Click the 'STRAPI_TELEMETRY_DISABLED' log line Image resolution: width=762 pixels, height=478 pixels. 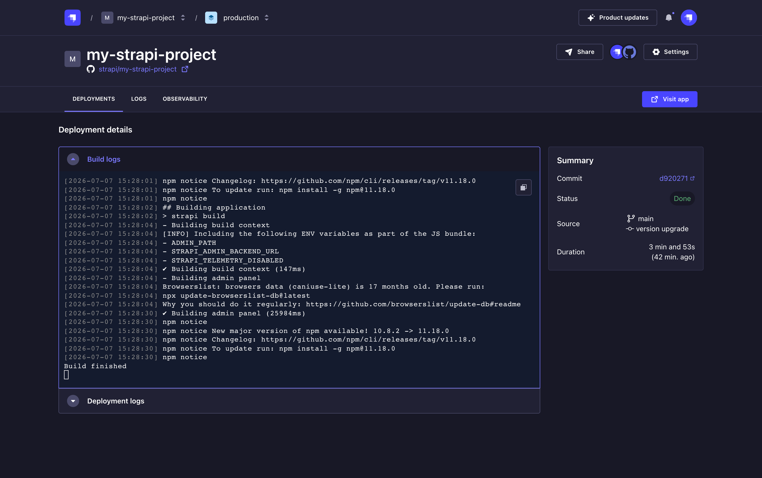223,260
